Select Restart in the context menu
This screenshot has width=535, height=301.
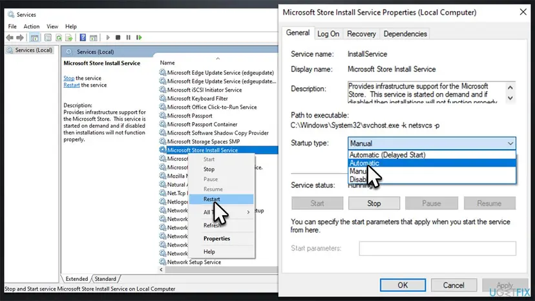click(x=221, y=199)
